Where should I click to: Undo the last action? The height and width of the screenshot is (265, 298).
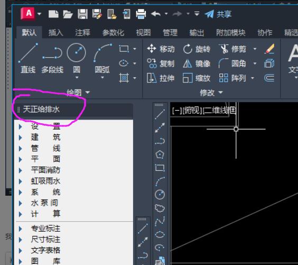click(x=156, y=14)
